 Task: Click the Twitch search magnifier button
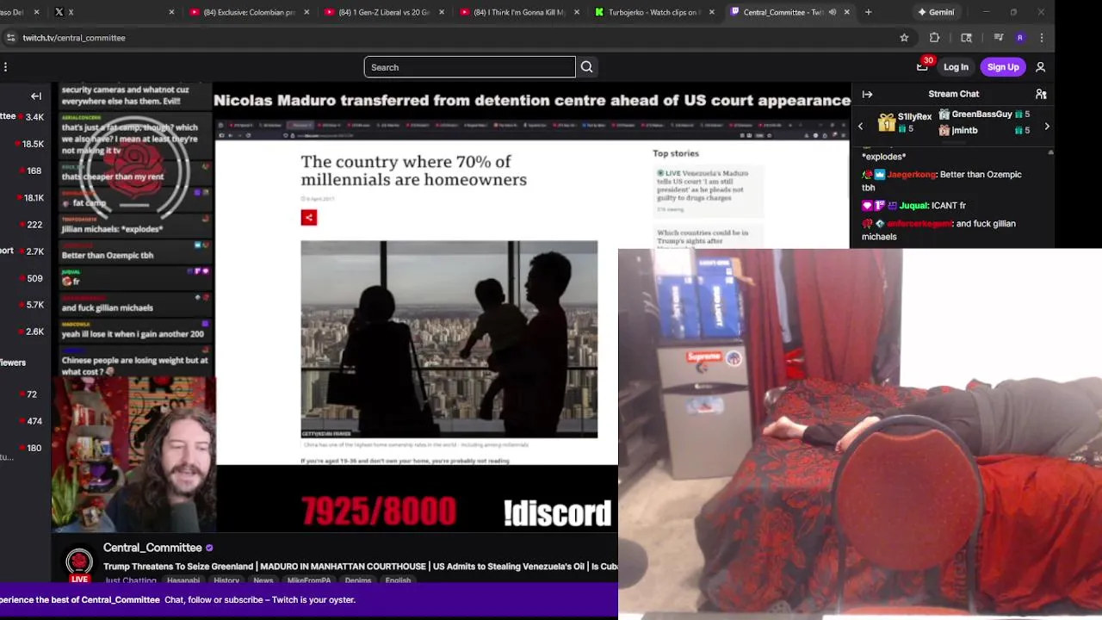pyautogui.click(x=586, y=67)
